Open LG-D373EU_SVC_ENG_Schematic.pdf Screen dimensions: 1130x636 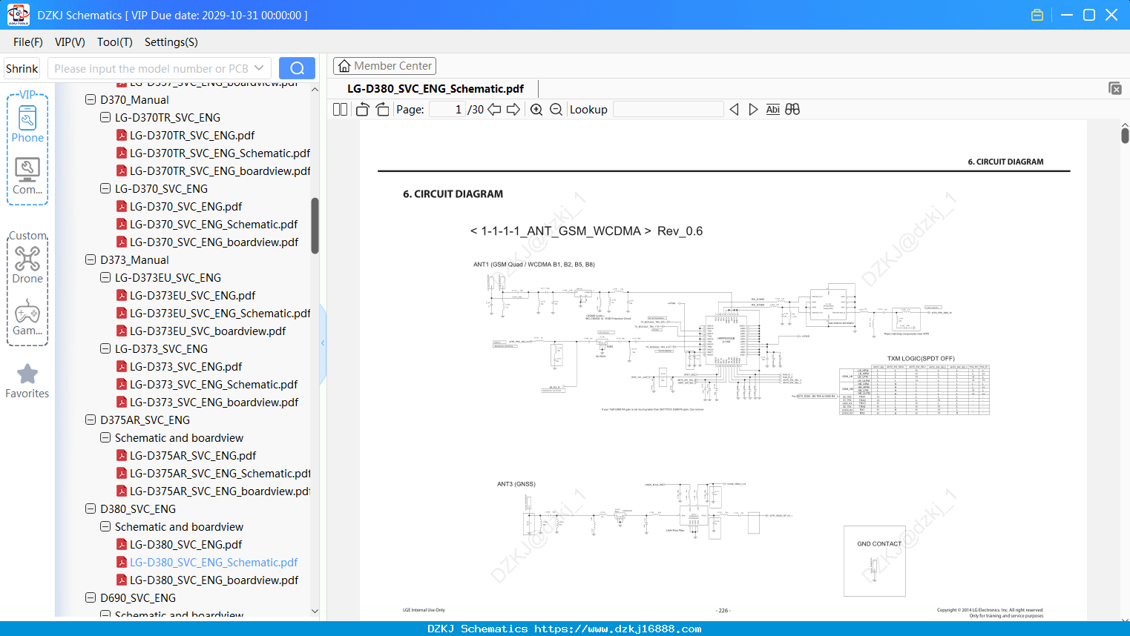point(220,313)
